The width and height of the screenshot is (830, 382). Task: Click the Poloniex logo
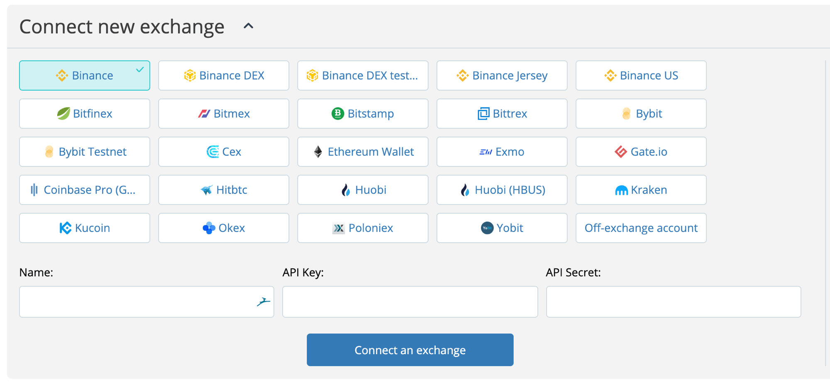click(339, 228)
